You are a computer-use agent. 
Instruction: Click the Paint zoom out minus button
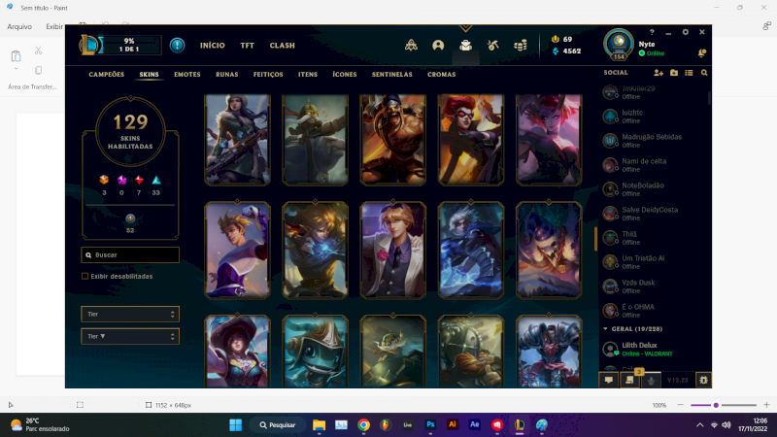point(681,405)
